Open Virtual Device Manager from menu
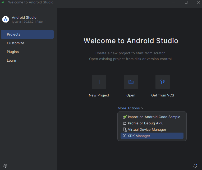This screenshot has width=202, height=170. [152, 129]
